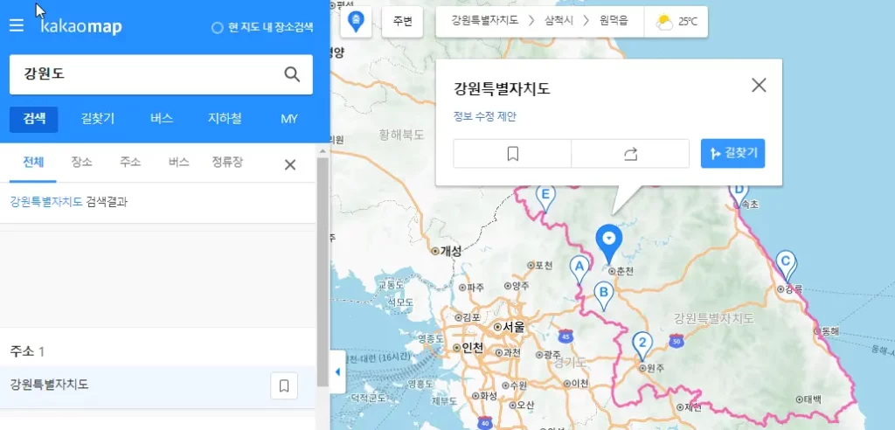Click the bookmark icon in info popup
895x430 pixels.
pos(512,154)
